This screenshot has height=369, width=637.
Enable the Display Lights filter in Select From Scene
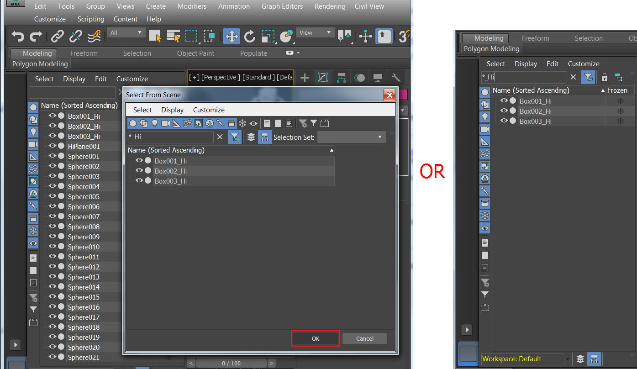pyautogui.click(x=155, y=123)
